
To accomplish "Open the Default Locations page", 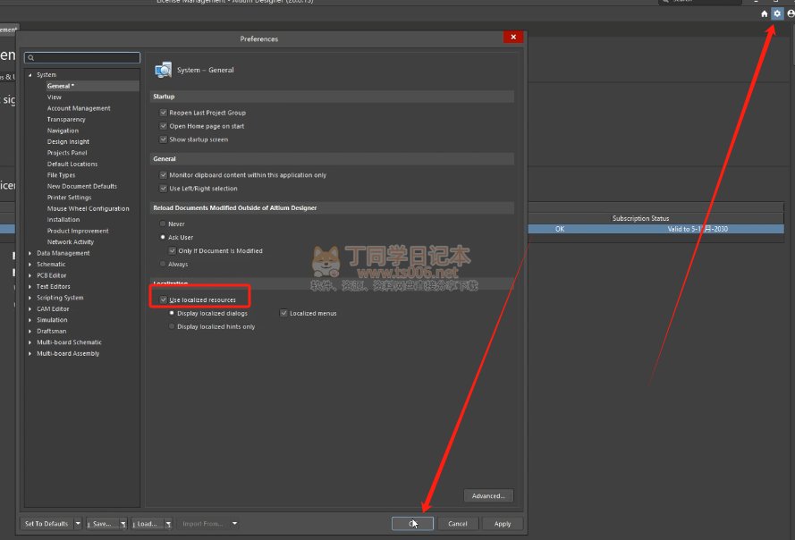I will [72, 164].
